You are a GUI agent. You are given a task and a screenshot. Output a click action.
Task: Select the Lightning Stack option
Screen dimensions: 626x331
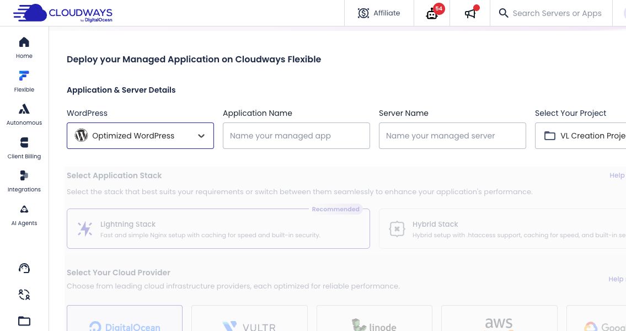tap(218, 229)
